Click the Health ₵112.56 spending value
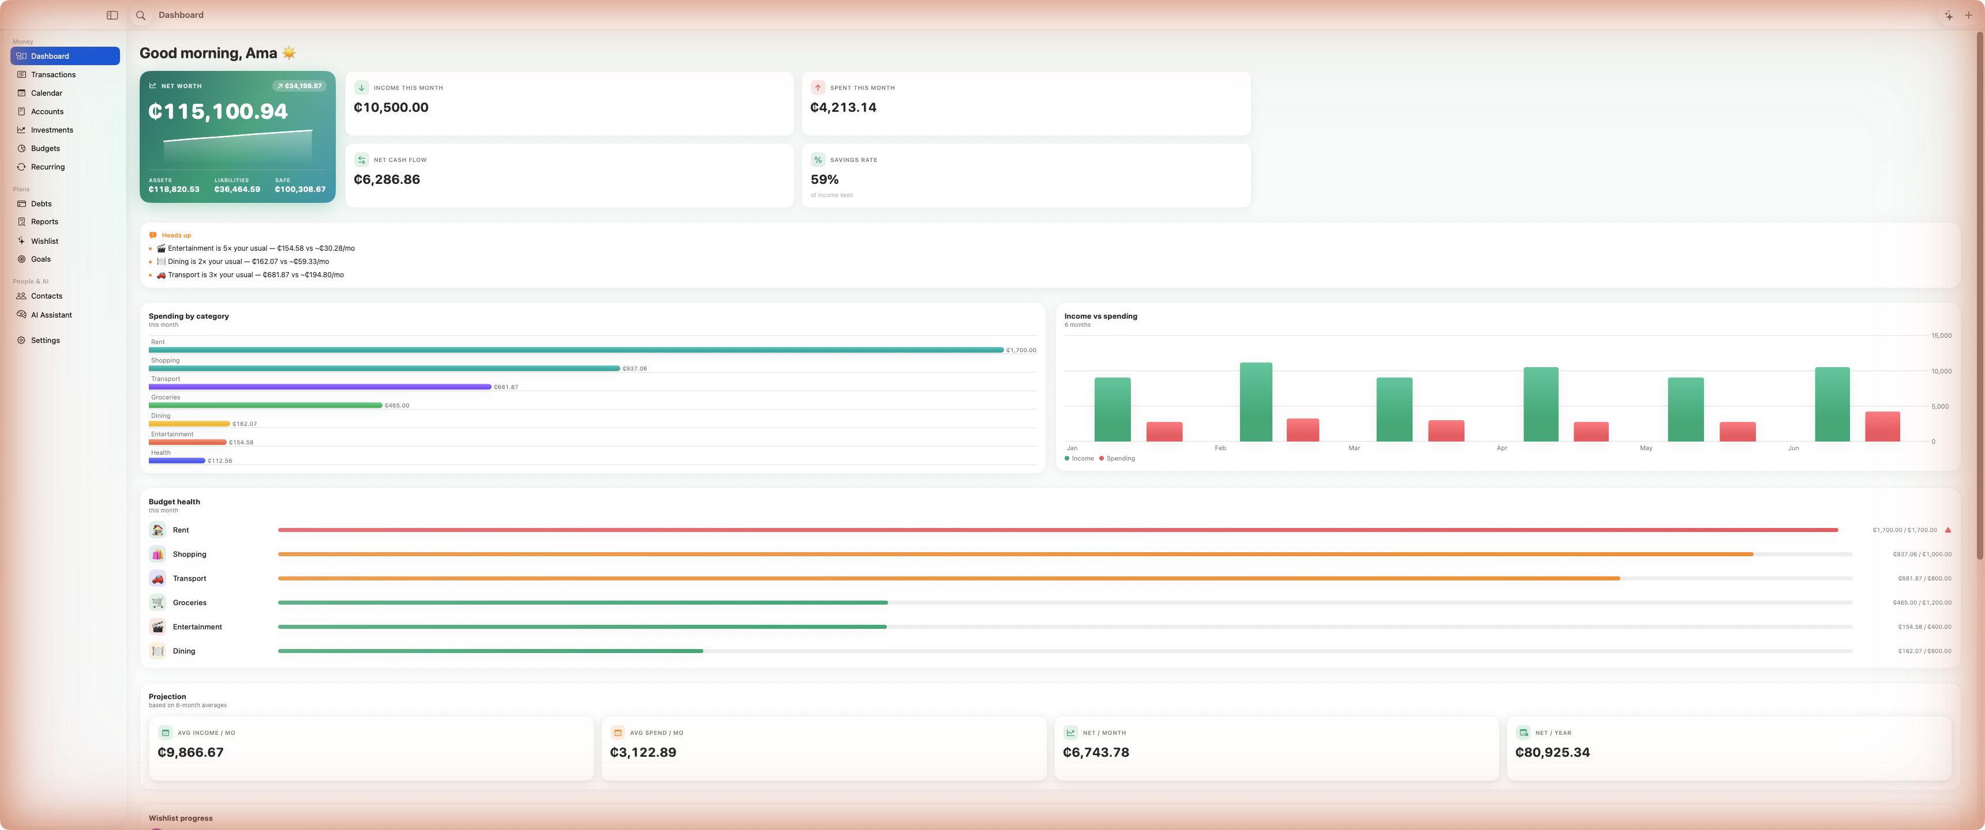Image resolution: width=1985 pixels, height=830 pixels. point(220,461)
